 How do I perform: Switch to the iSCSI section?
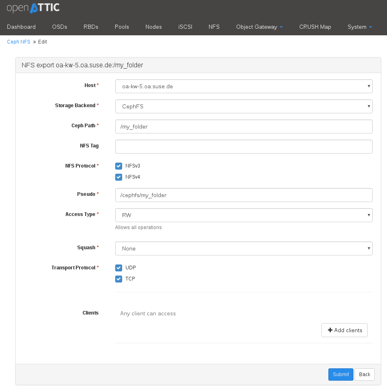point(185,27)
